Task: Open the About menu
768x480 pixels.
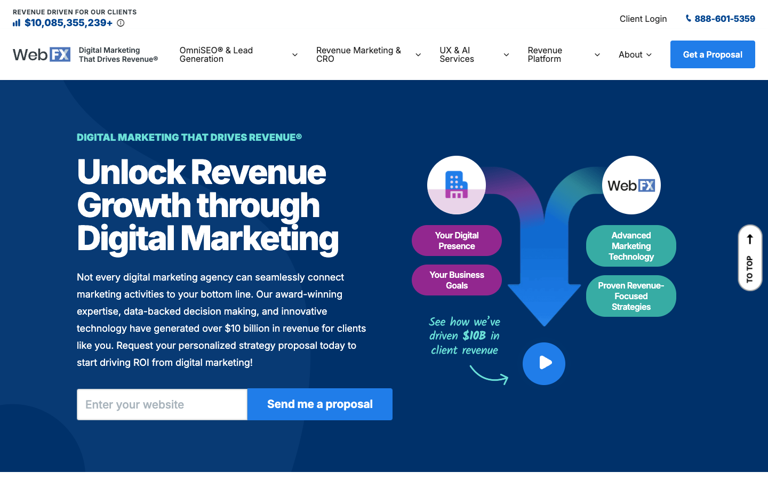Action: [635, 54]
